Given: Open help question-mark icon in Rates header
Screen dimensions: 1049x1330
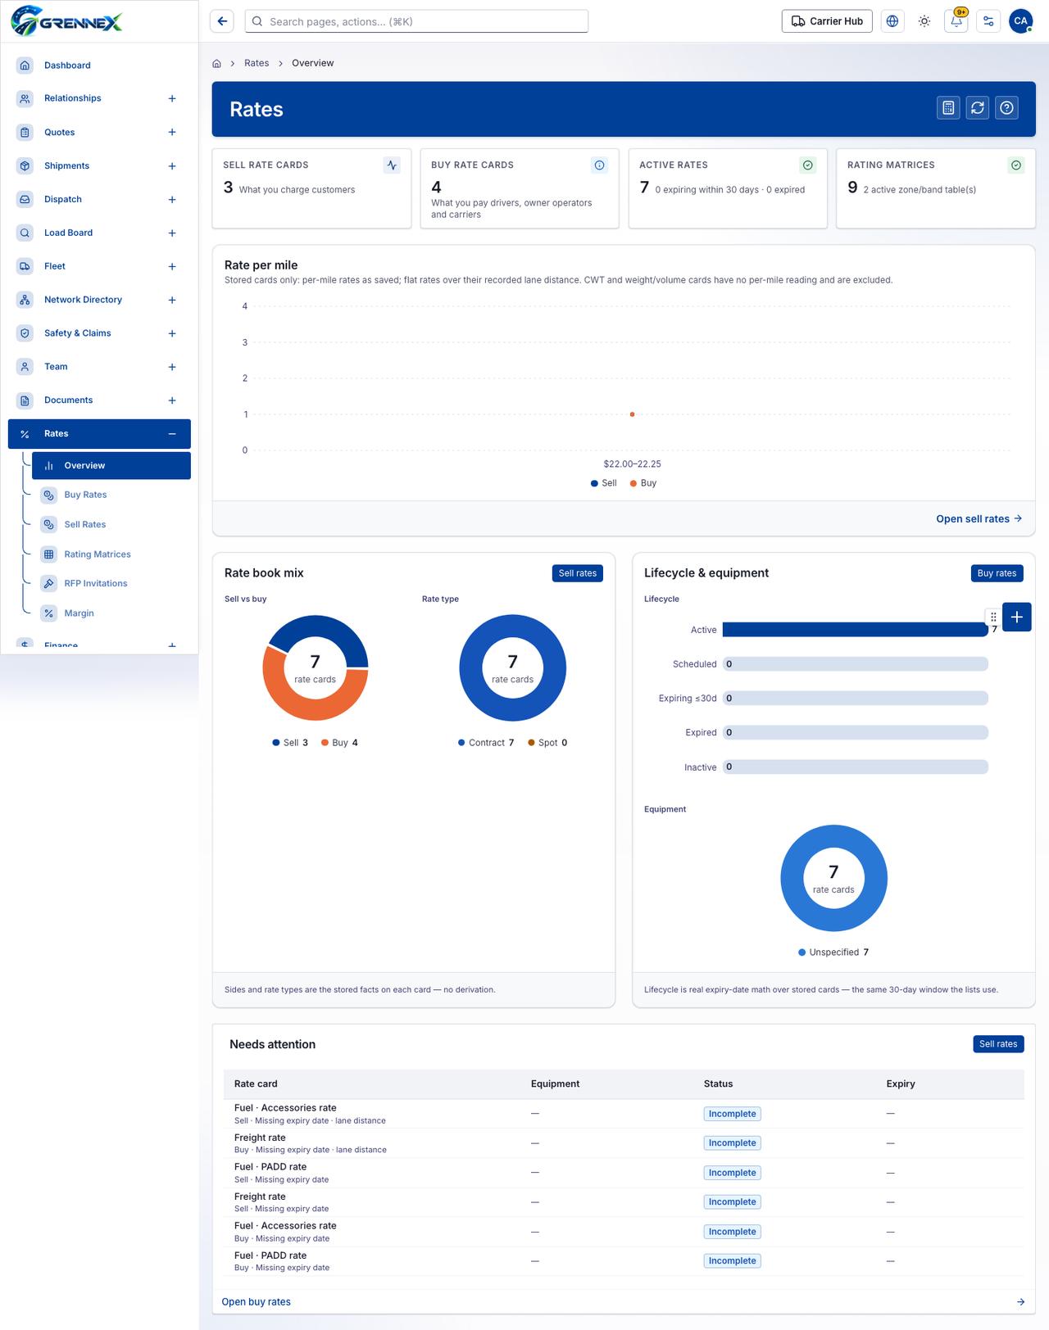Looking at the screenshot, I should [x=1007, y=107].
